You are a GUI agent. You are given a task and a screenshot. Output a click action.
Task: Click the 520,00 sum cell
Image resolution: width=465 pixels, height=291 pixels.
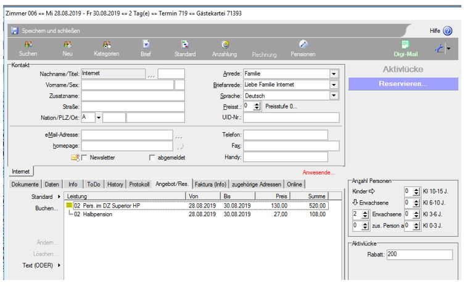317,205
